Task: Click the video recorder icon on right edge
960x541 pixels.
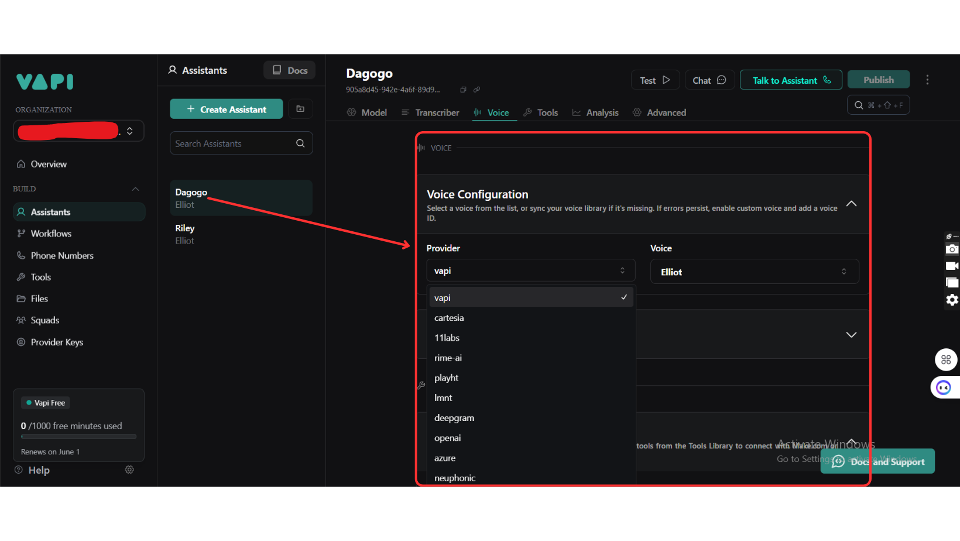Action: pos(952,266)
